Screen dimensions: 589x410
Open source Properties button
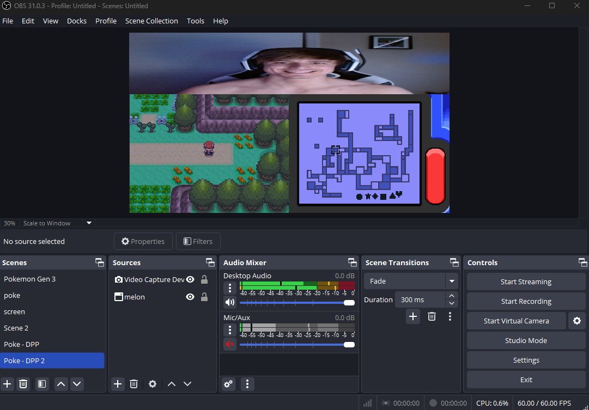click(x=143, y=241)
